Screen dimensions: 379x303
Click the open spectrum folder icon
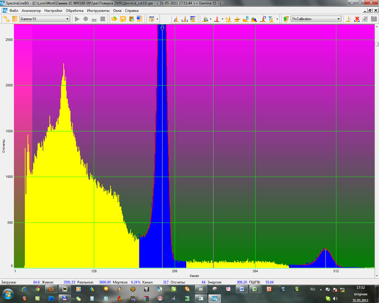114,19
